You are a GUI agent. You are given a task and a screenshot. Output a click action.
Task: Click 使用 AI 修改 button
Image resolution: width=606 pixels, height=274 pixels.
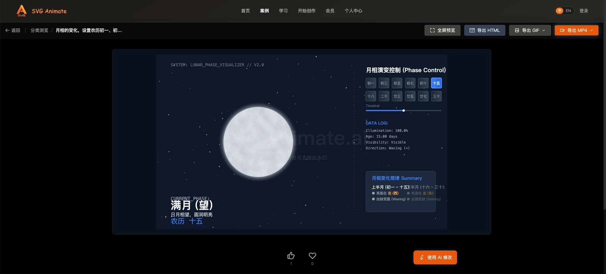coord(435,258)
